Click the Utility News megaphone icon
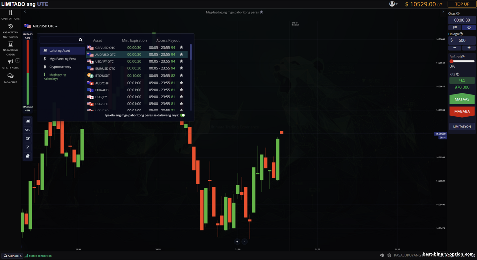The height and width of the screenshot is (260, 477). (x=10, y=62)
